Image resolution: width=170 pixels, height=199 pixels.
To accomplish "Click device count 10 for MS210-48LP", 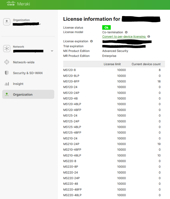I will tap(159, 155).
